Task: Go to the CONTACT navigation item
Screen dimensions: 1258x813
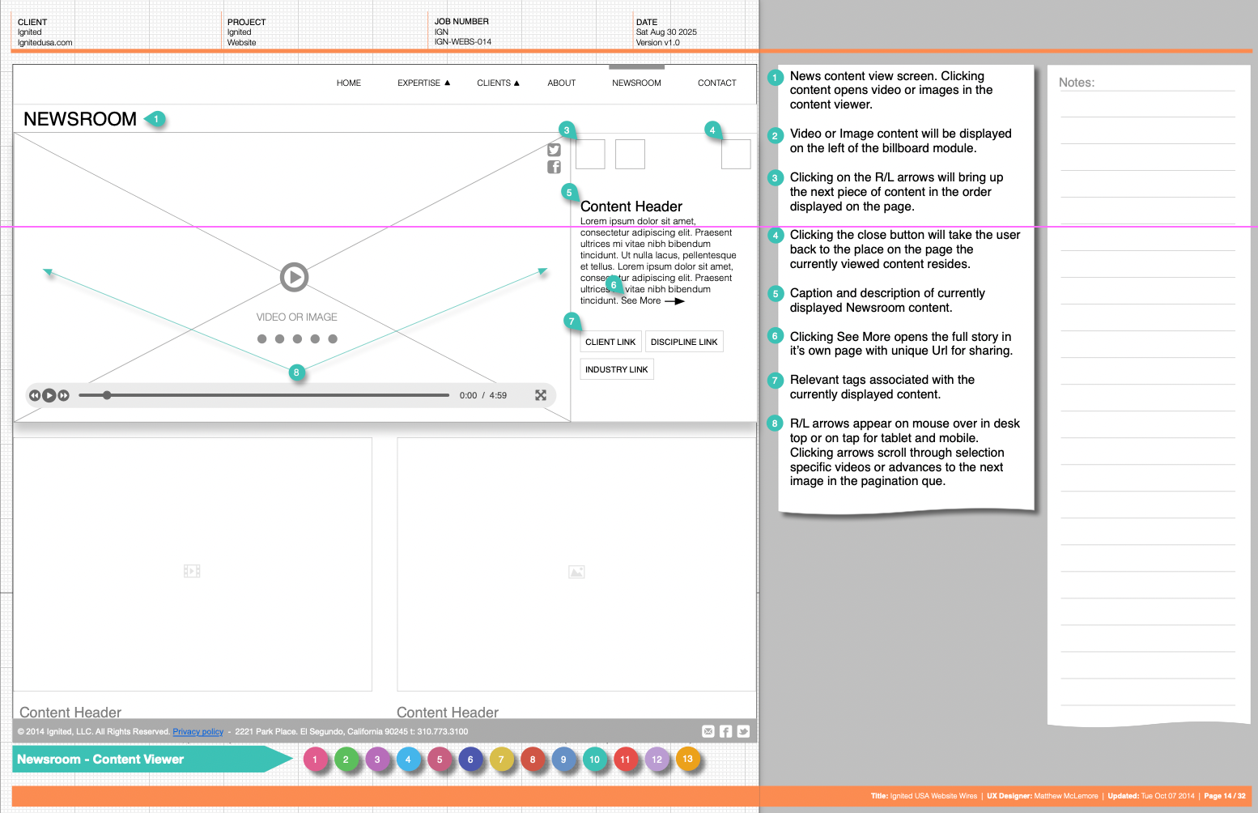Action: tap(716, 83)
